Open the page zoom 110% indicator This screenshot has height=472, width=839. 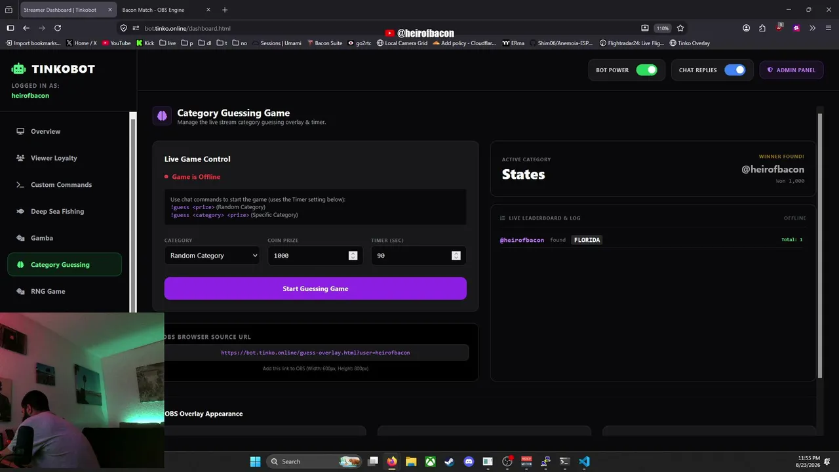coord(663,28)
